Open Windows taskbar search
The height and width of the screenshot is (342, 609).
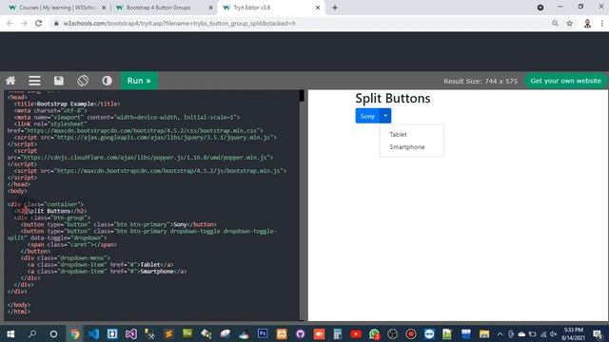pyautogui.click(x=32, y=333)
